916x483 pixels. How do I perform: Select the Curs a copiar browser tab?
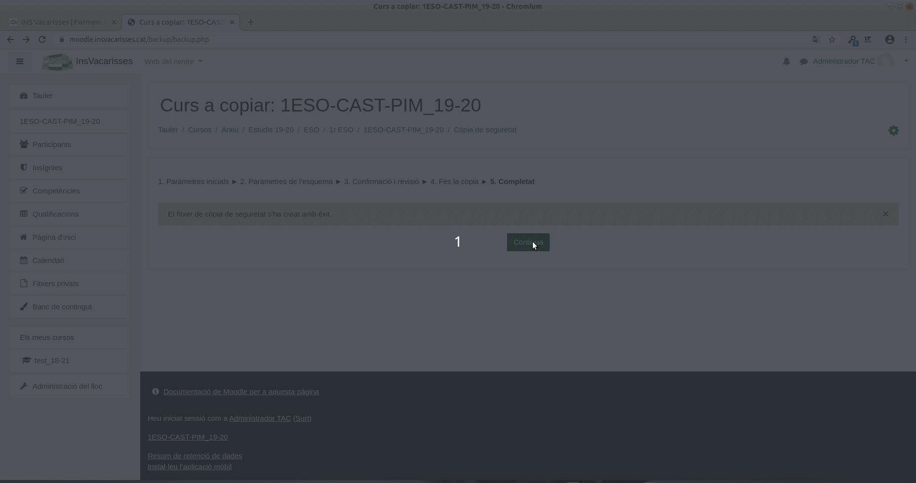(x=181, y=22)
